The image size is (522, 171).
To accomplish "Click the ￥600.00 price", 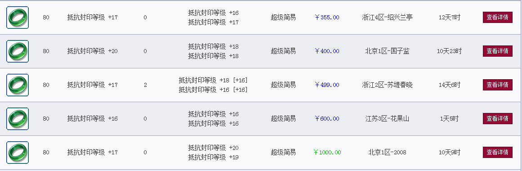I will pos(327,119).
